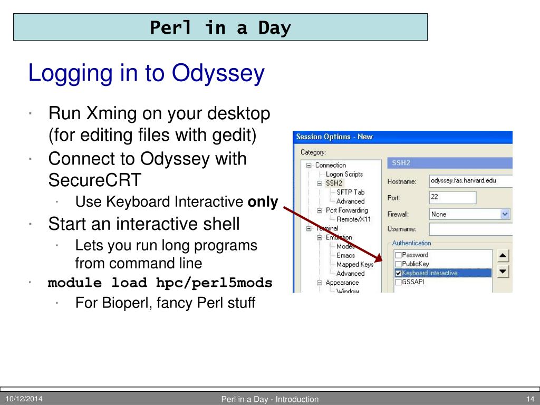This screenshot has height=405, width=540.
Task: Select Appearance in the category tree
Action: 342,283
